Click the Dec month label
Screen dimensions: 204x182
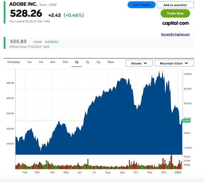(x=164, y=172)
